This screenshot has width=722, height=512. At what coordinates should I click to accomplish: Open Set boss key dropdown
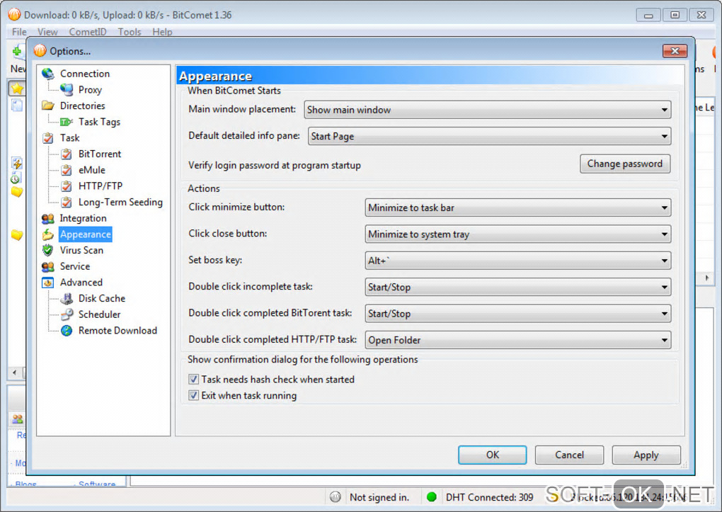pos(518,261)
